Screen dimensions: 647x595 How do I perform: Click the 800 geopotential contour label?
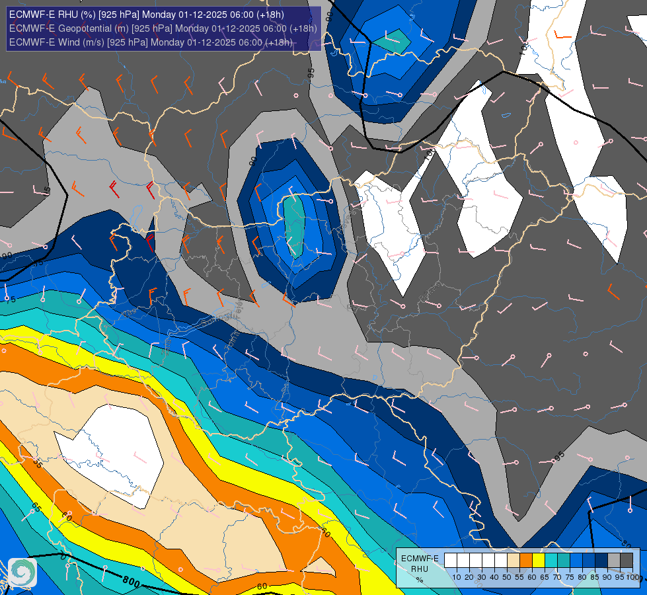click(x=132, y=582)
